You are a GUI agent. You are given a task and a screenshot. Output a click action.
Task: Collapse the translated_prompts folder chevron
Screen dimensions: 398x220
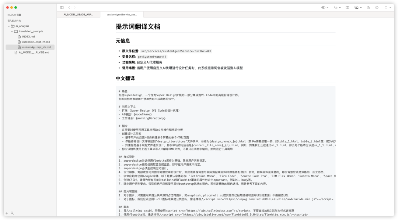(12, 31)
